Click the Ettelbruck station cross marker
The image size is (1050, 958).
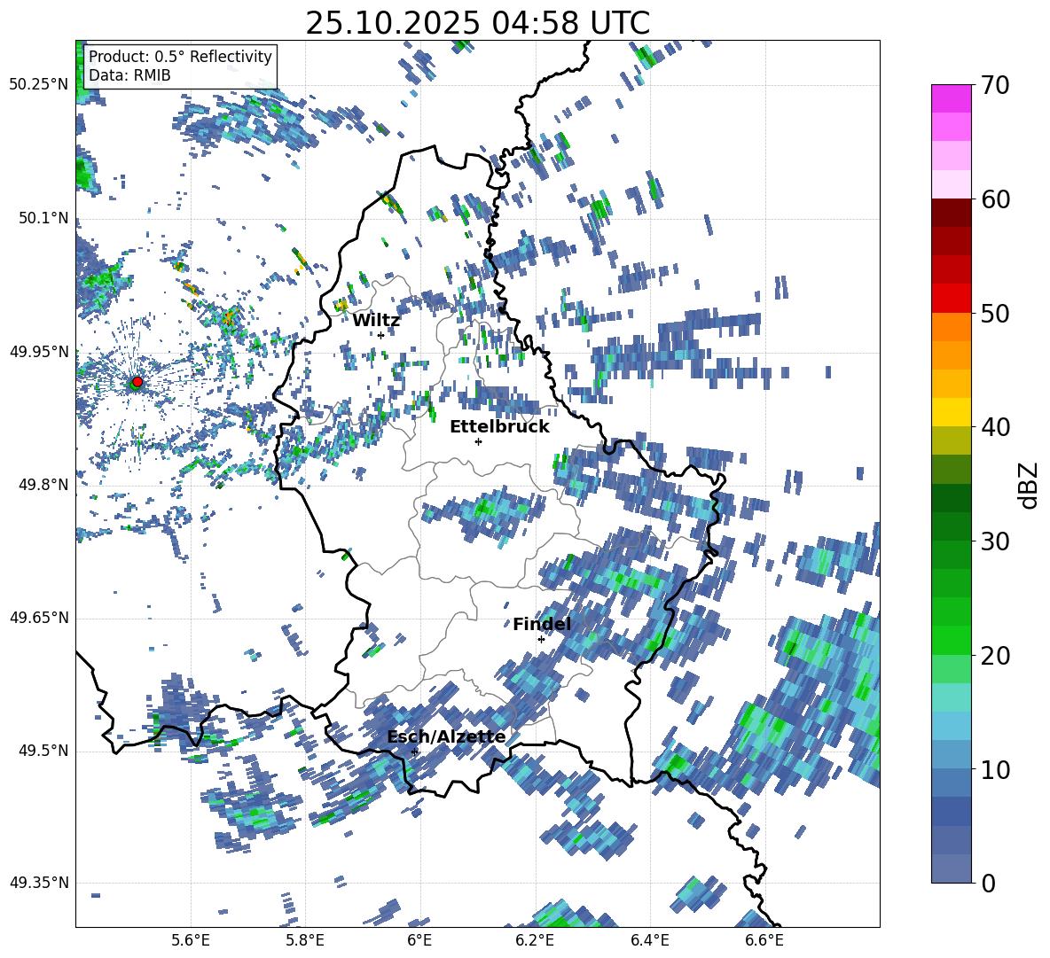(478, 441)
